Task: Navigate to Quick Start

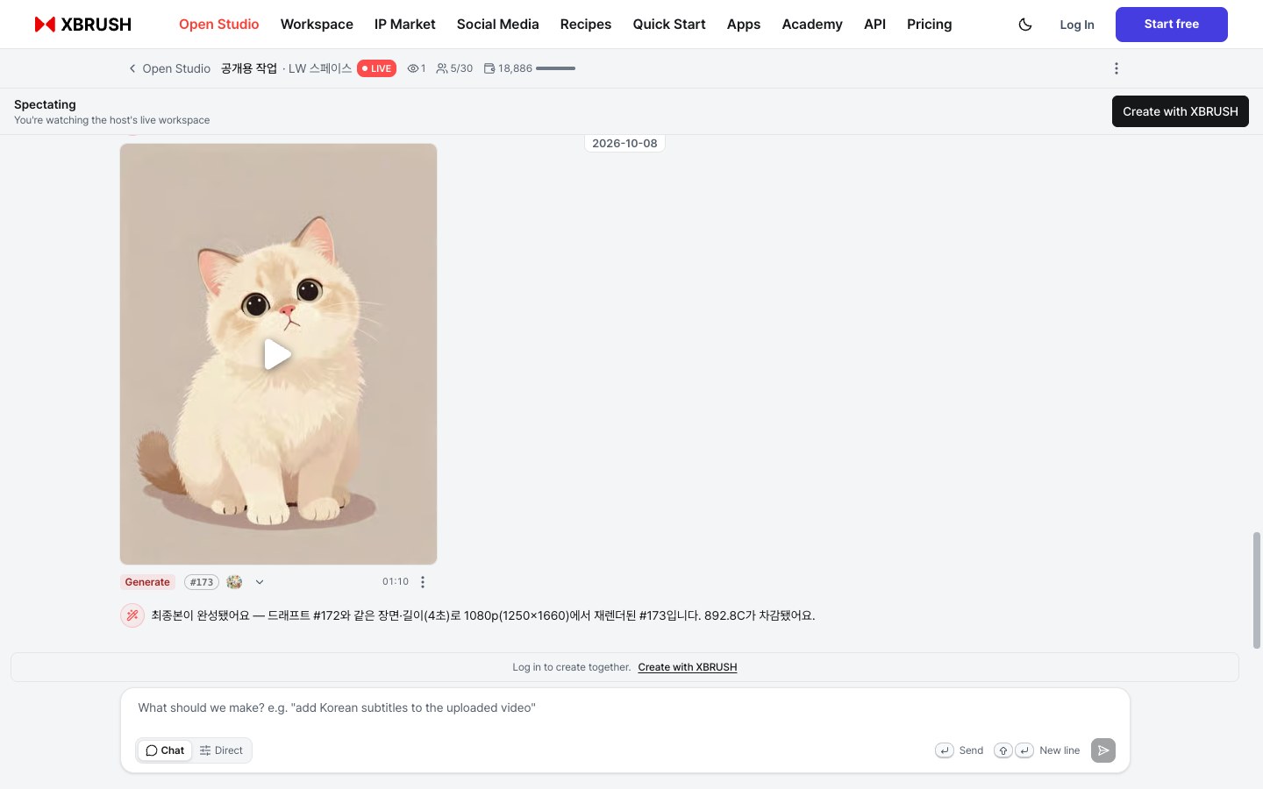Action: coord(669,25)
